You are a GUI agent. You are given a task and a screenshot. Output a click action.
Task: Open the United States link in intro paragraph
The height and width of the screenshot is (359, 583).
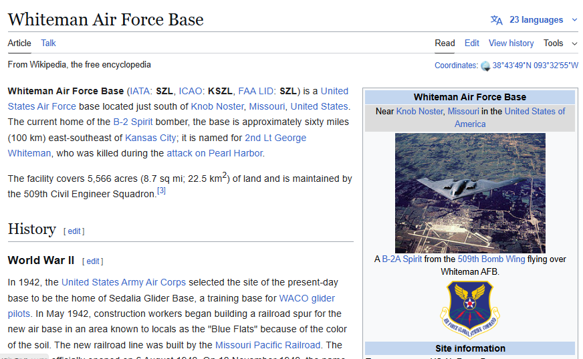pos(319,107)
